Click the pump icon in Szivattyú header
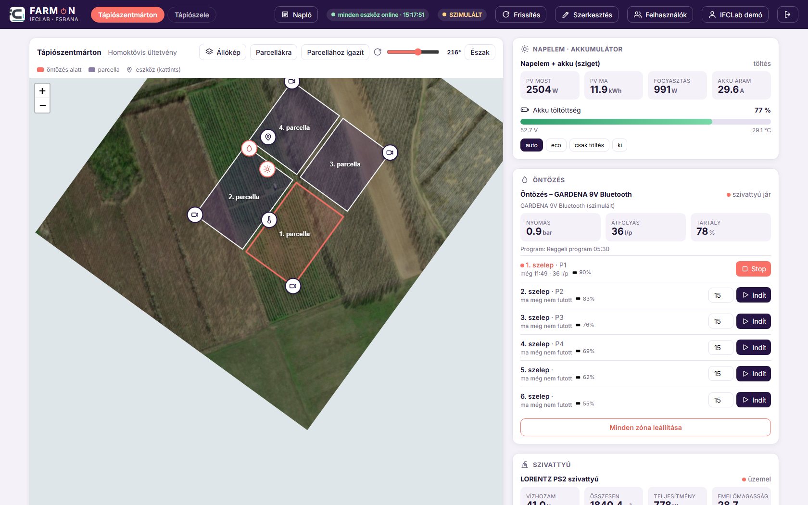This screenshot has height=505, width=808. [525, 465]
